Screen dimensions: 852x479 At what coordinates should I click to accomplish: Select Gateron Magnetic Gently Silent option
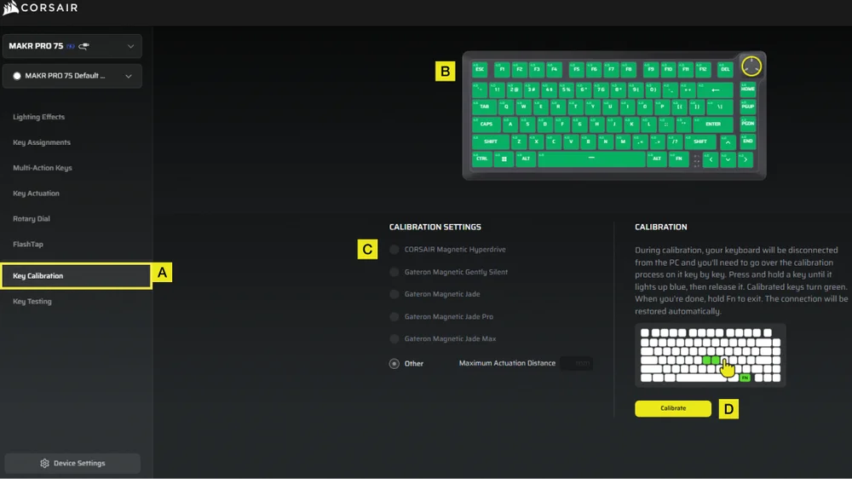click(394, 272)
